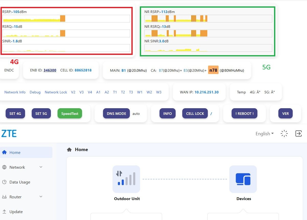Open the Network Lock link
Screen dimensions: 307x220
[x=56, y=92]
